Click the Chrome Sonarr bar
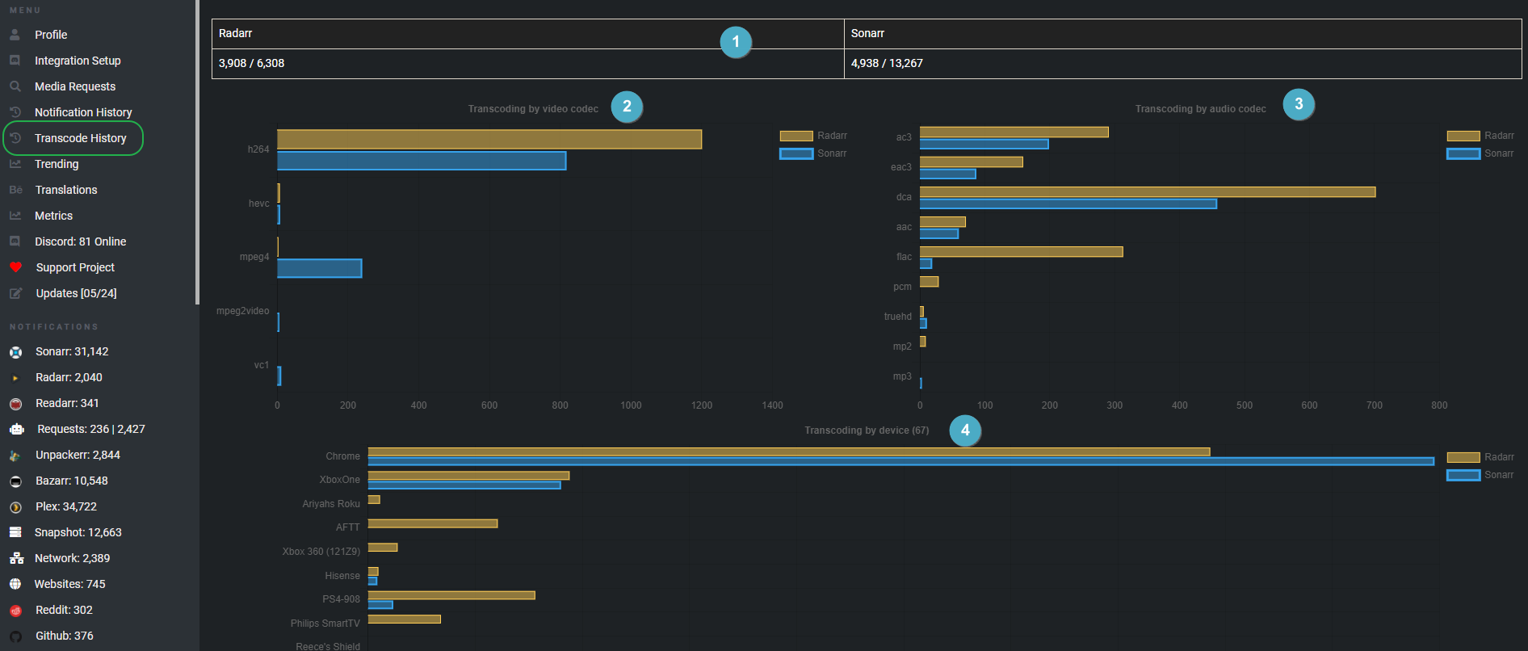This screenshot has width=1528, height=651. pyautogui.click(x=901, y=461)
